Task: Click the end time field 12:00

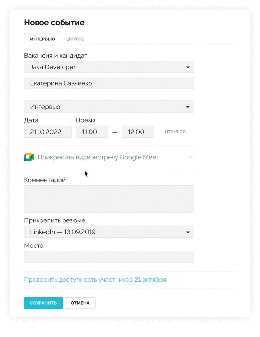Action: pos(138,132)
